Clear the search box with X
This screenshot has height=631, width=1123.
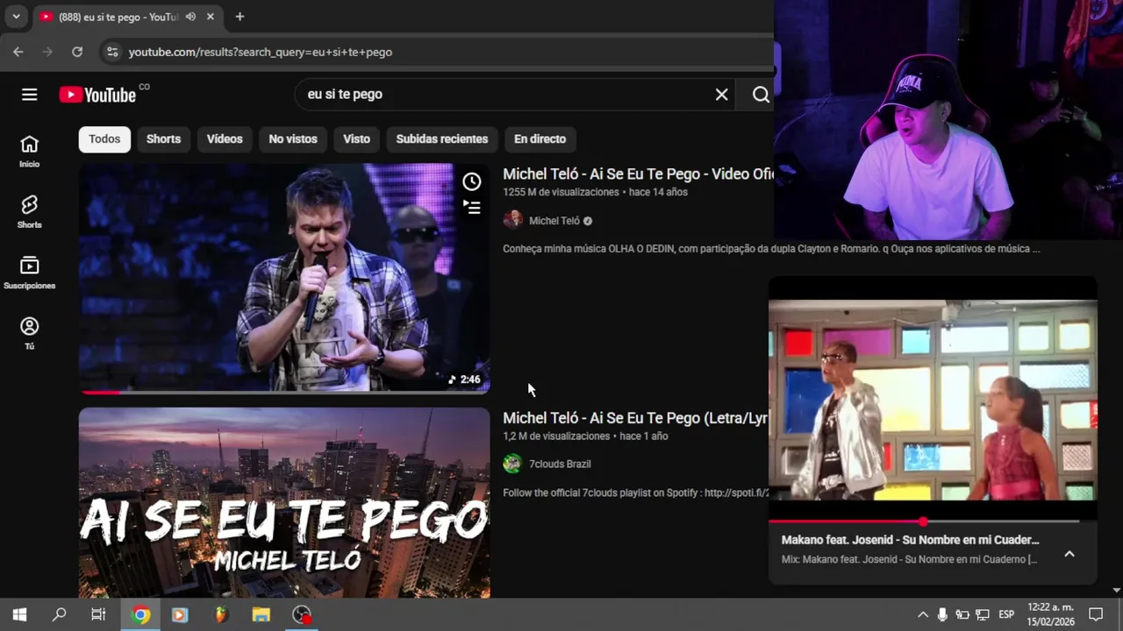click(721, 95)
